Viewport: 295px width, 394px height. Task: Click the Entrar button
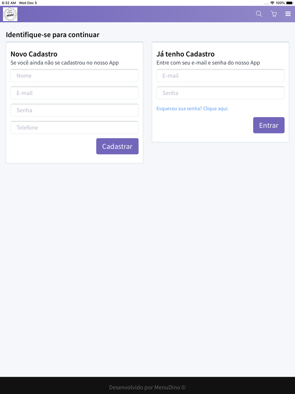pyautogui.click(x=269, y=125)
